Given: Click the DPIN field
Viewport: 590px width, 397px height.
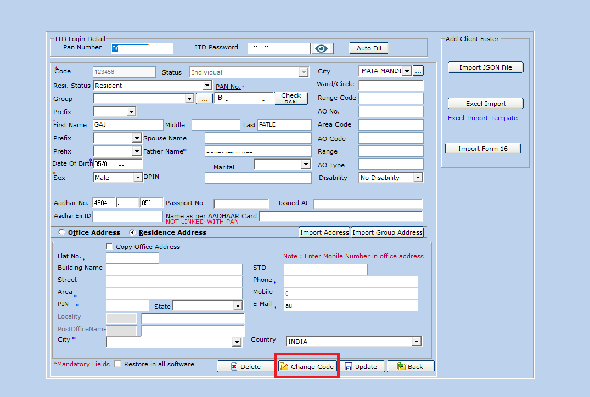Looking at the screenshot, I should pos(258,178).
